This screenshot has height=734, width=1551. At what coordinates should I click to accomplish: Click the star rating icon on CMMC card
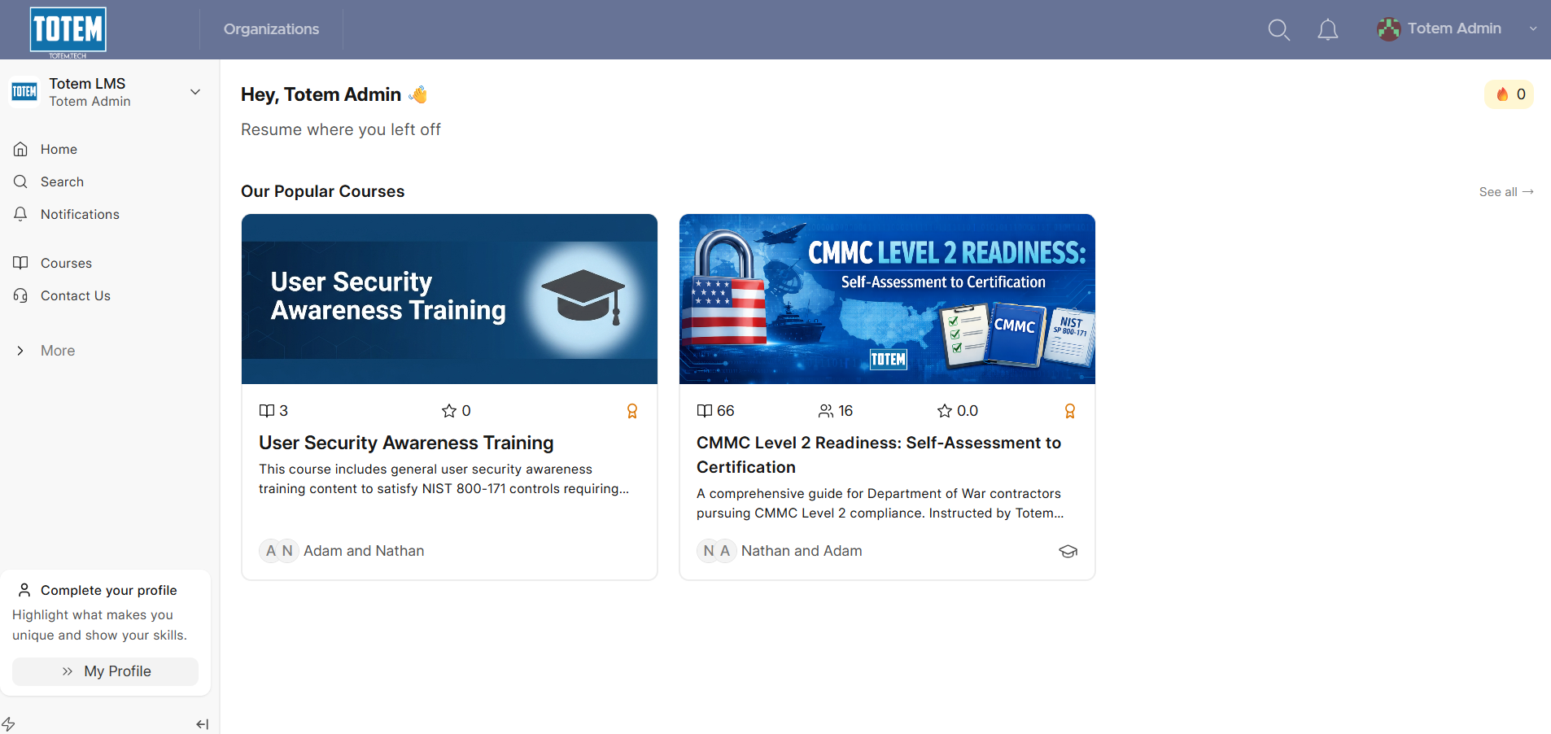pos(944,411)
